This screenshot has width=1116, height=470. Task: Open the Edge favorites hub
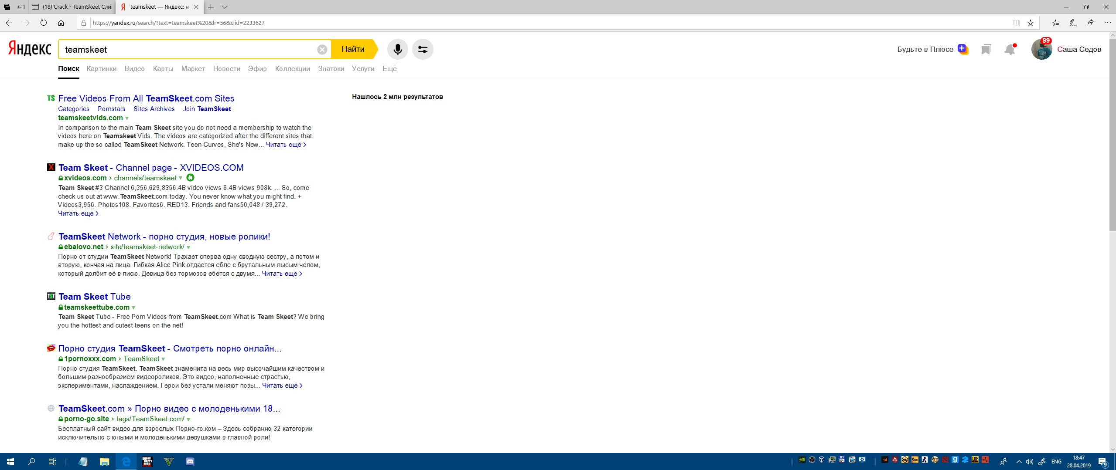[1055, 23]
